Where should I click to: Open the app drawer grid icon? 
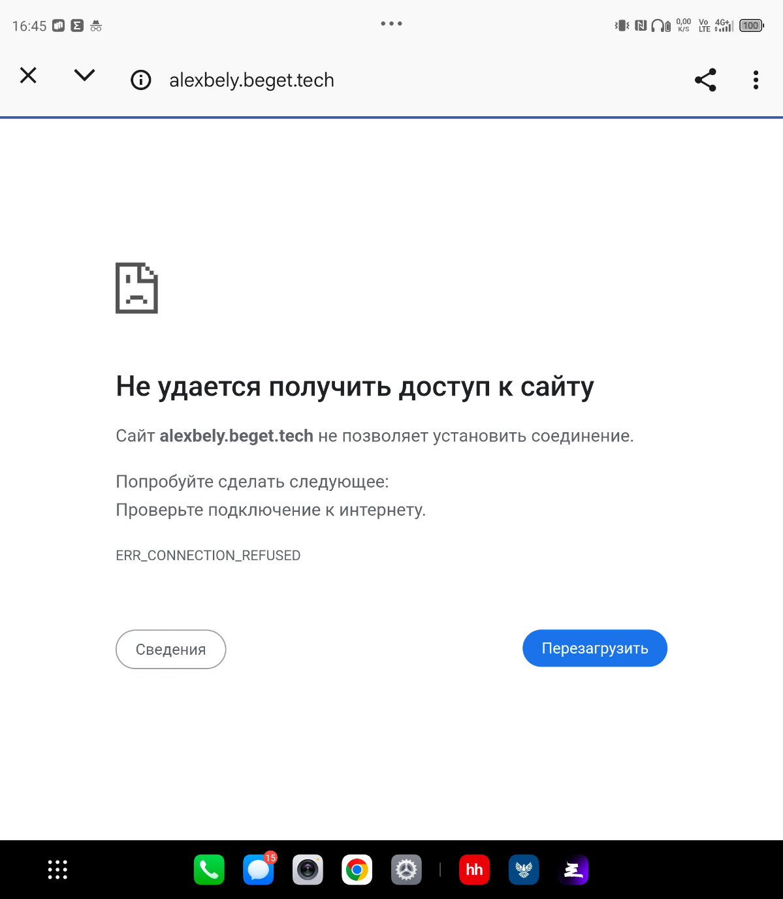click(x=57, y=870)
